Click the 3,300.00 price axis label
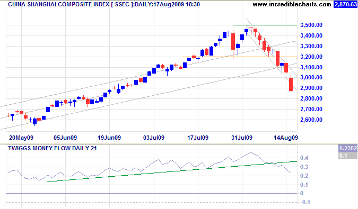The height and width of the screenshot is (209, 358). [x=311, y=46]
